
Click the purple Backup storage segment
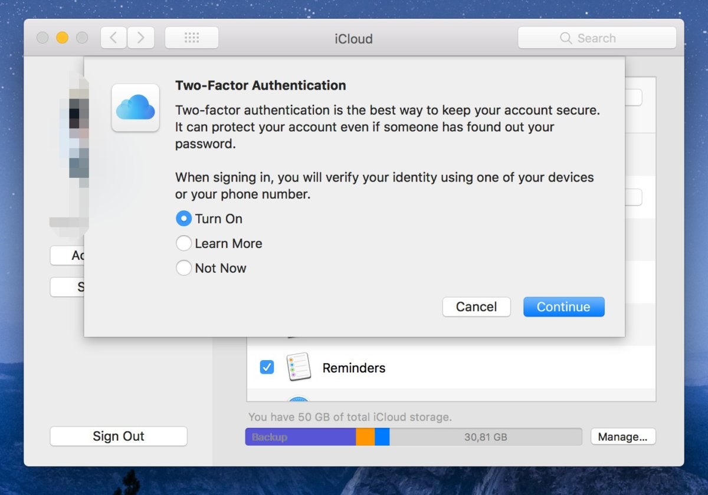tap(300, 437)
